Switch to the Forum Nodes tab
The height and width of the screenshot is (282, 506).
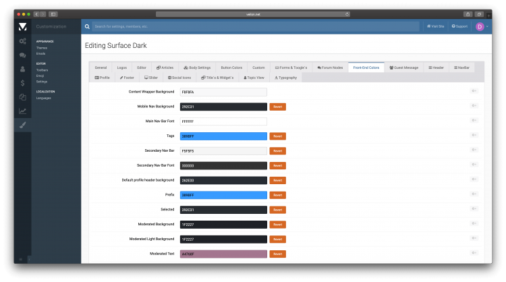329,67
